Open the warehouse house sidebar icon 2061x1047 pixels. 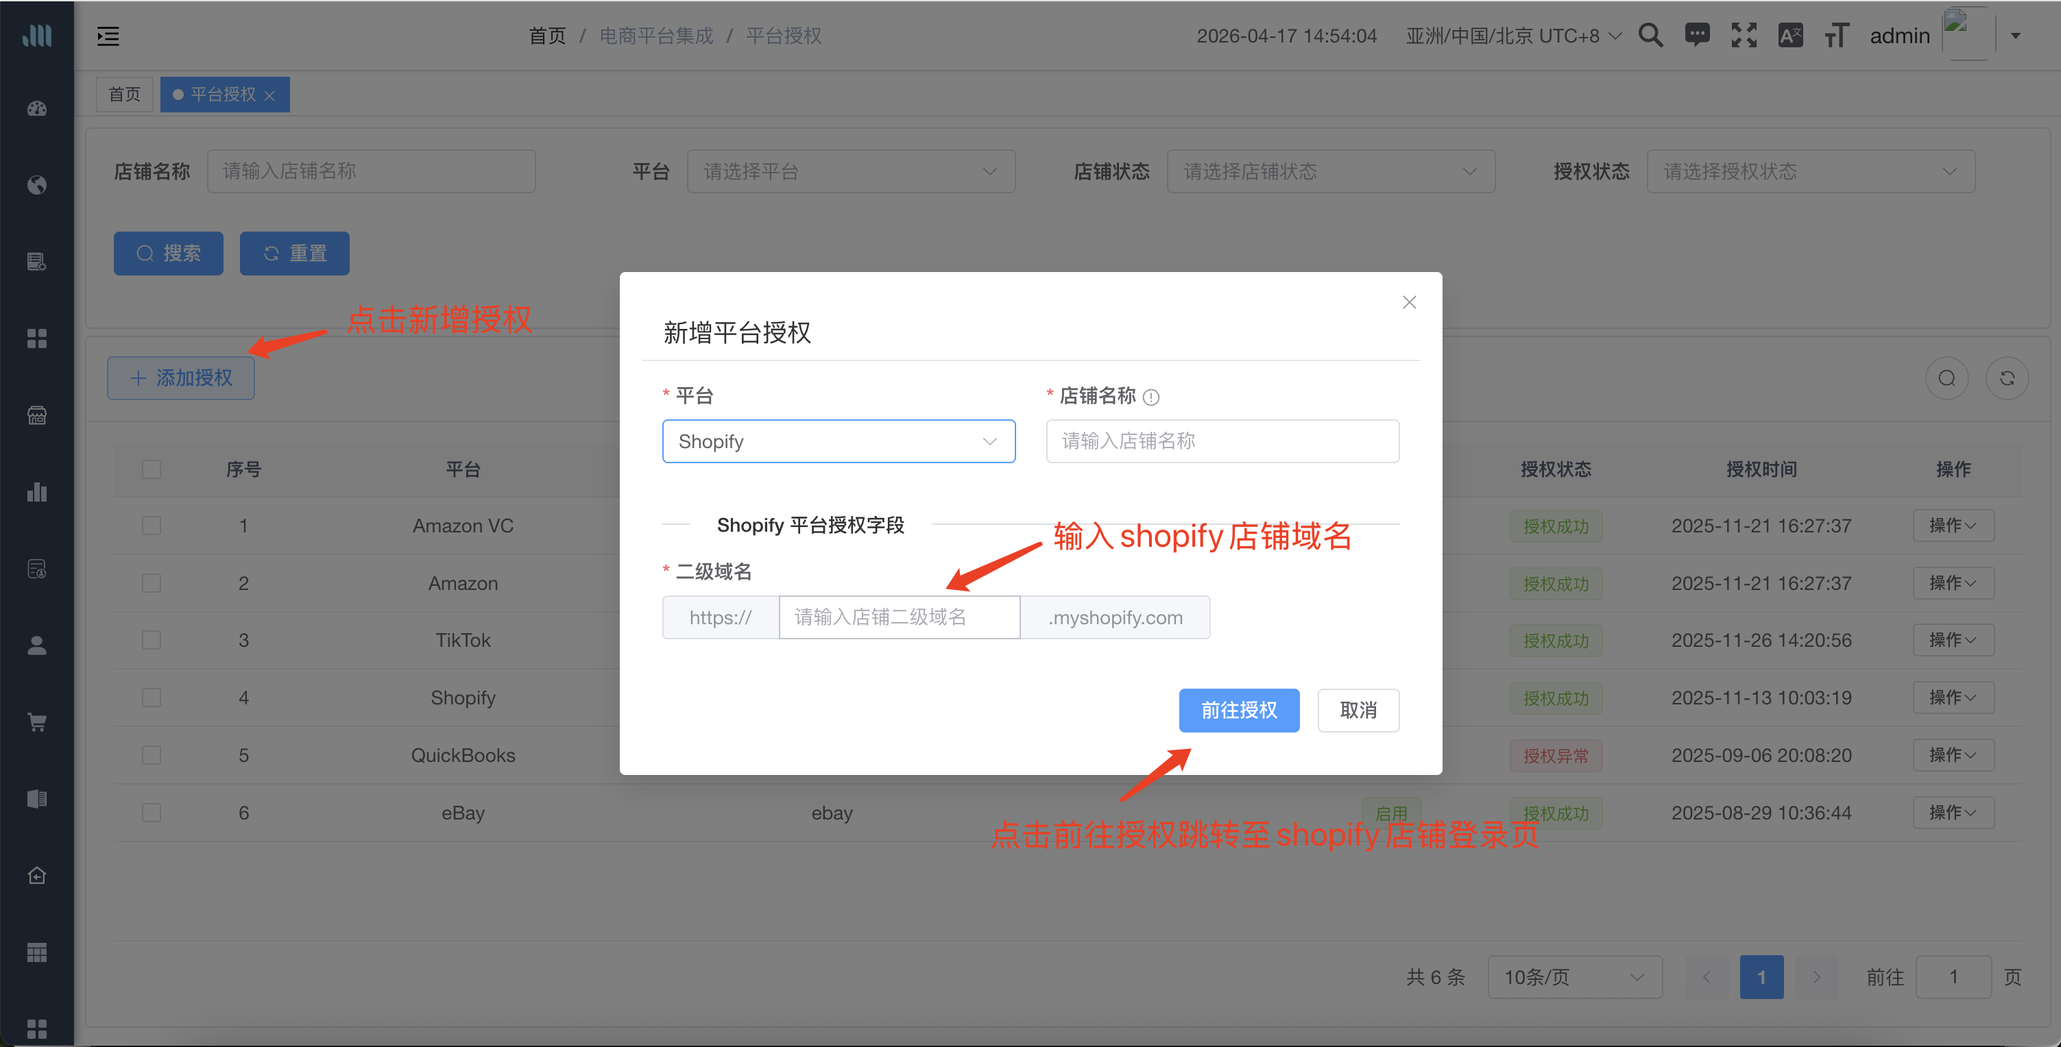[37, 875]
